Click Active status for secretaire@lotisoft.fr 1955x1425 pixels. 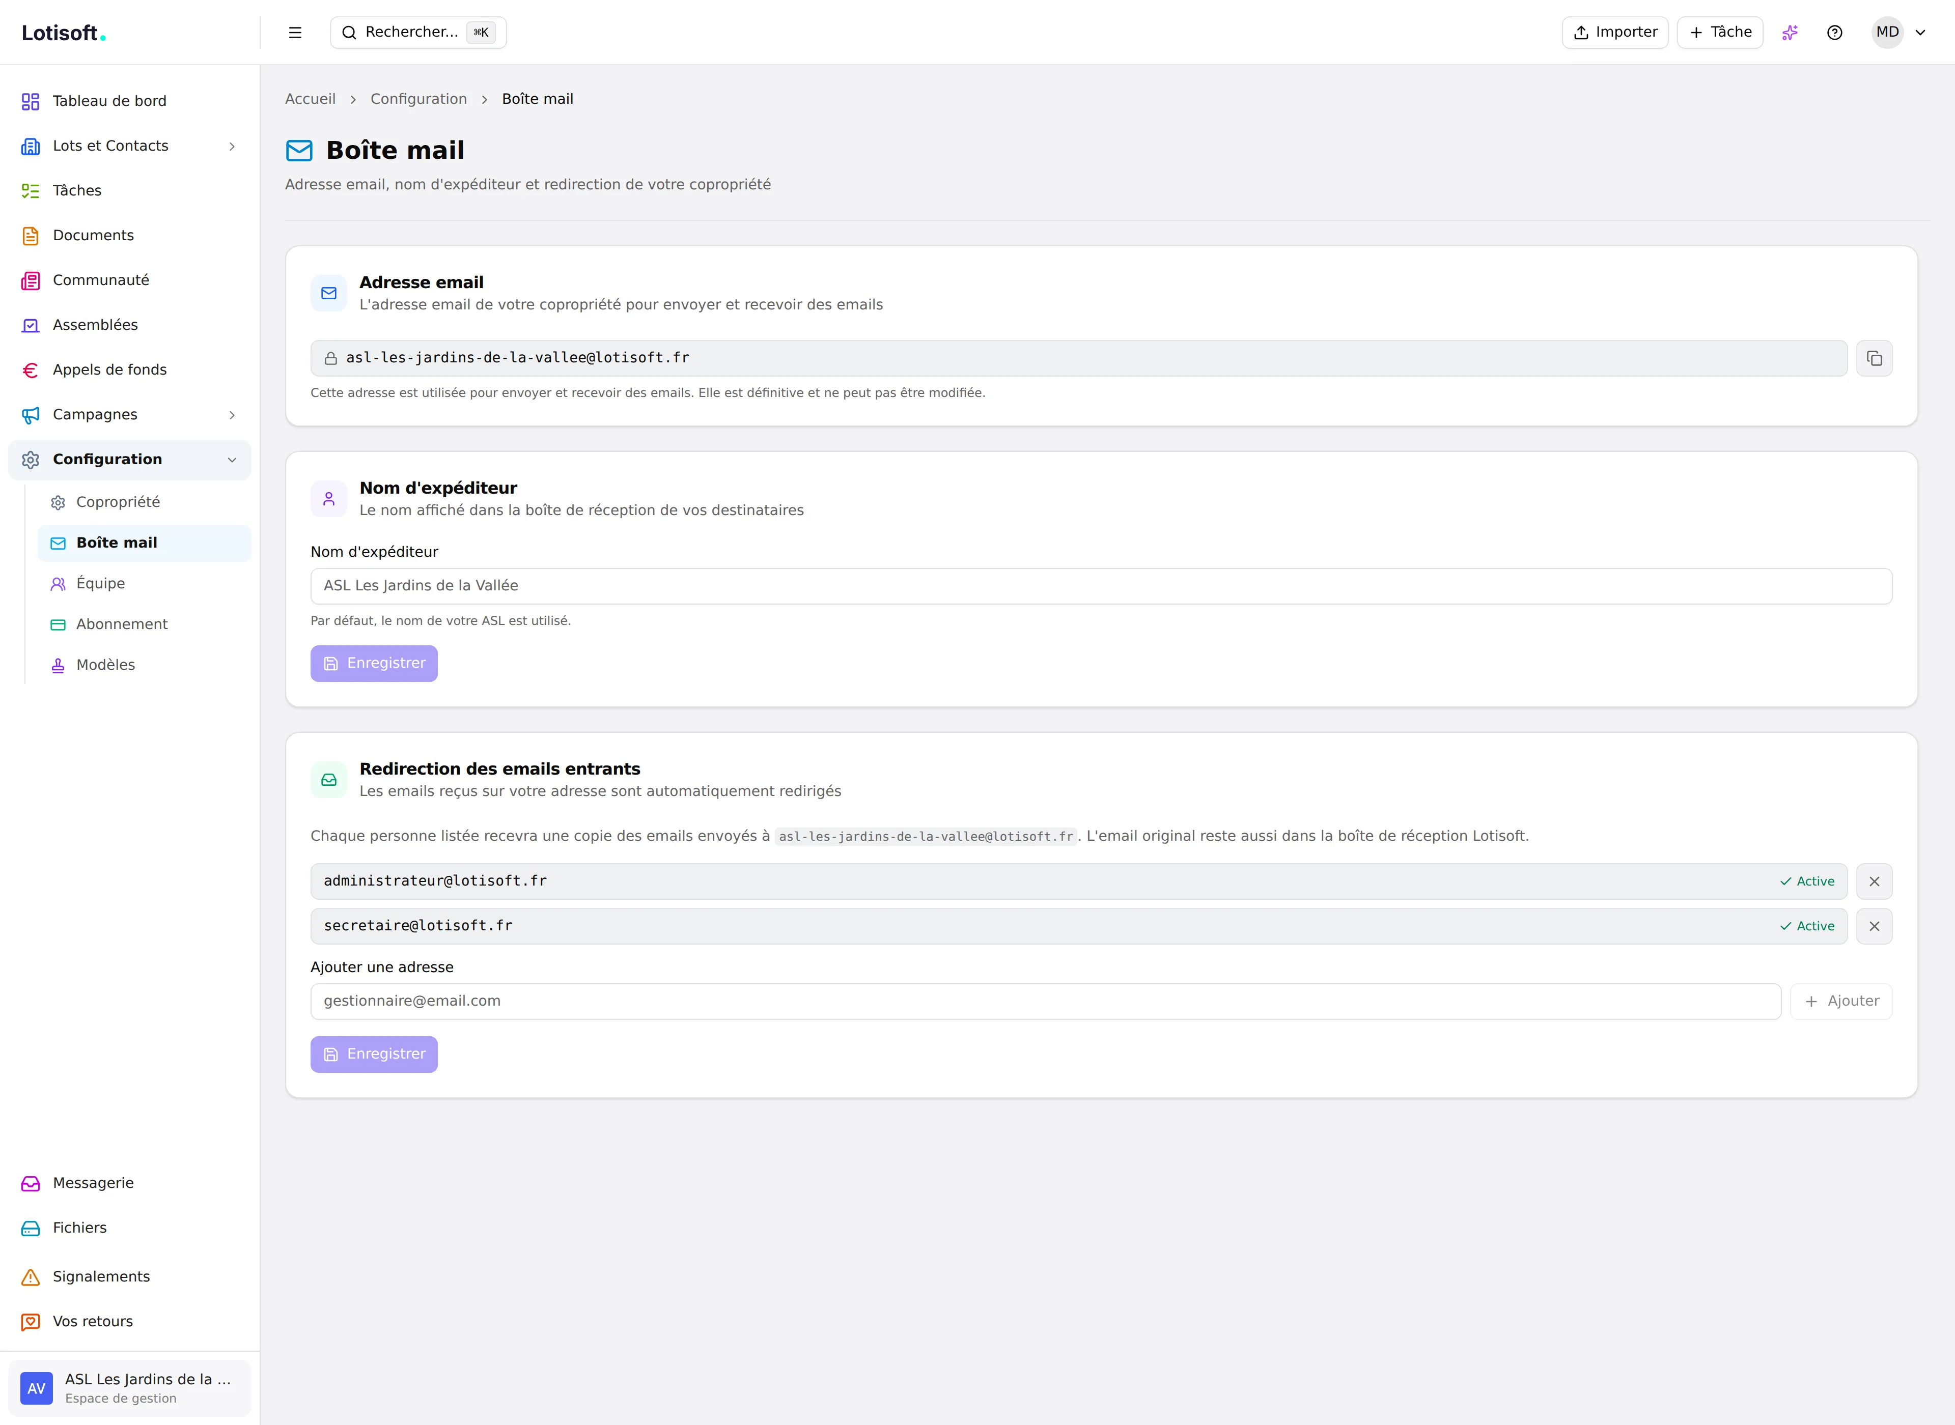(x=1807, y=926)
